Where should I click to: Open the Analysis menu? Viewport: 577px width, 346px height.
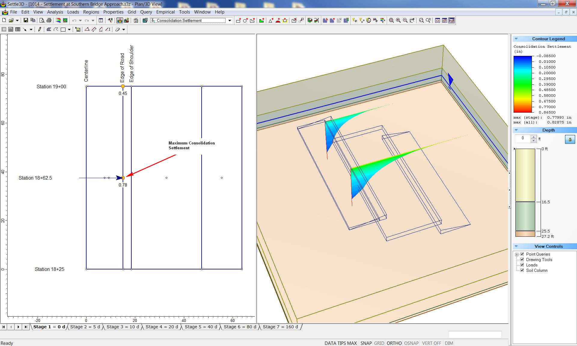pos(55,12)
